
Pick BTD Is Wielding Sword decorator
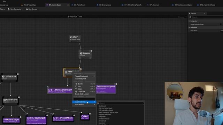106,110
